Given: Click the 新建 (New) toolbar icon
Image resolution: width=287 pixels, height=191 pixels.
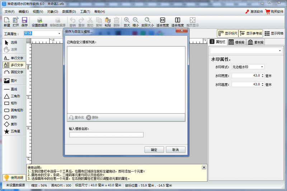Looking at the screenshot, I should tap(7, 22).
